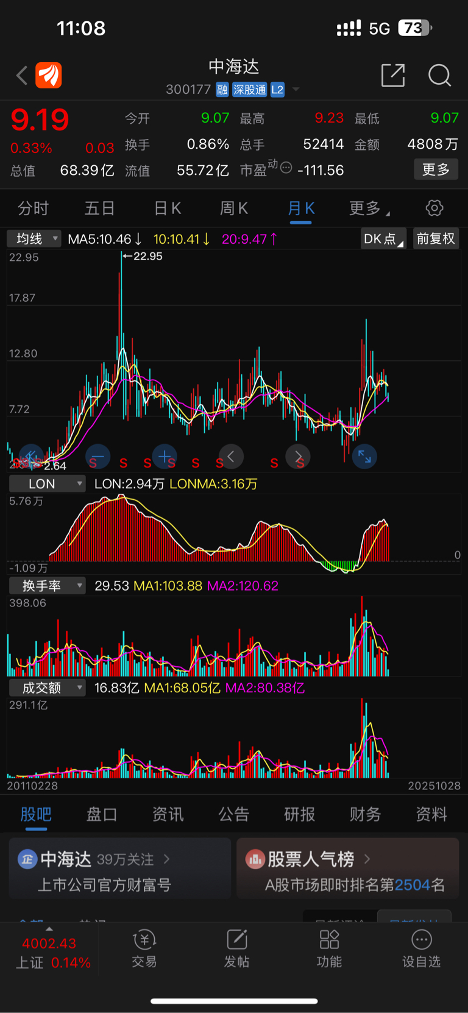Image resolution: width=468 pixels, height=1013 pixels.
Task: Open chevron next to 股票人气榜
Action: click(367, 859)
